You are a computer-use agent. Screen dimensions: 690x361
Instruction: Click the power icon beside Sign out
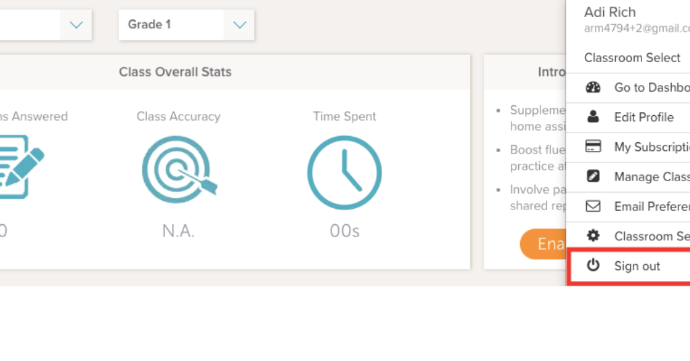[x=593, y=265]
